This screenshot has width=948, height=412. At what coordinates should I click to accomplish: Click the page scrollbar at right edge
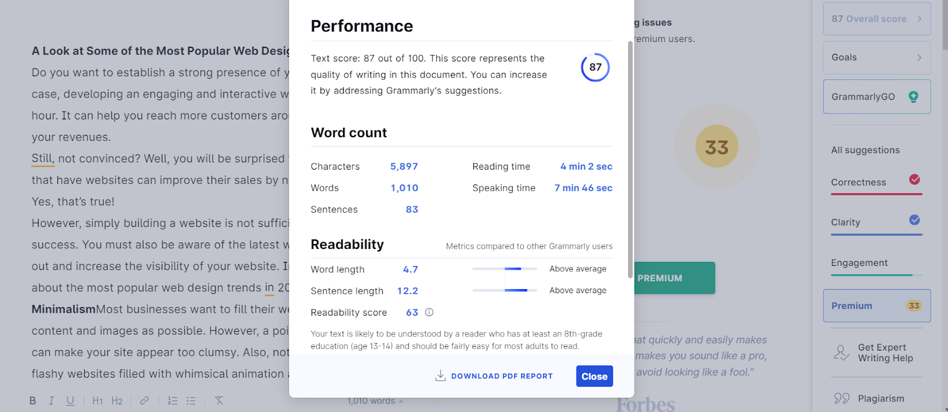[x=944, y=25]
